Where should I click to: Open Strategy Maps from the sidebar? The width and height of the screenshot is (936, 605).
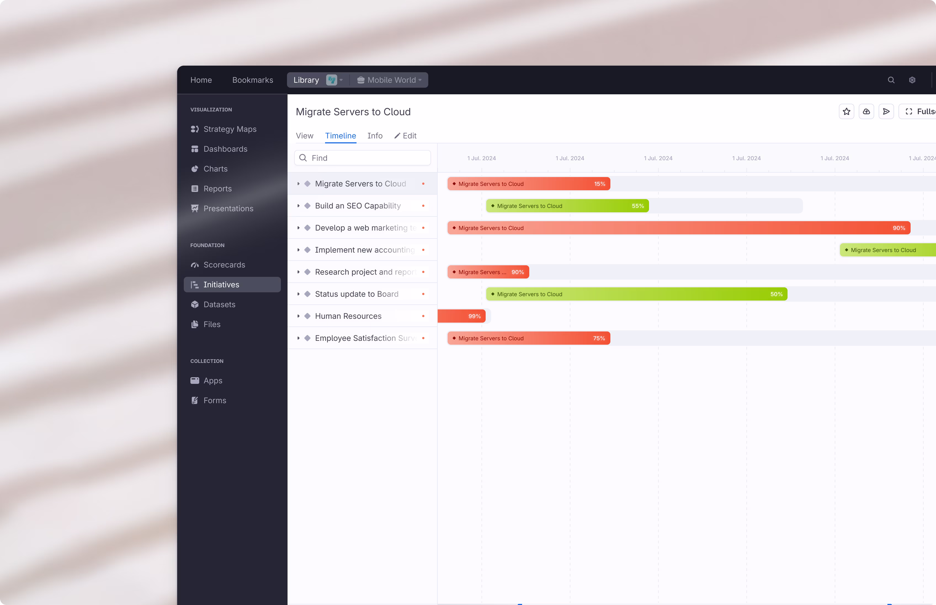pos(230,129)
